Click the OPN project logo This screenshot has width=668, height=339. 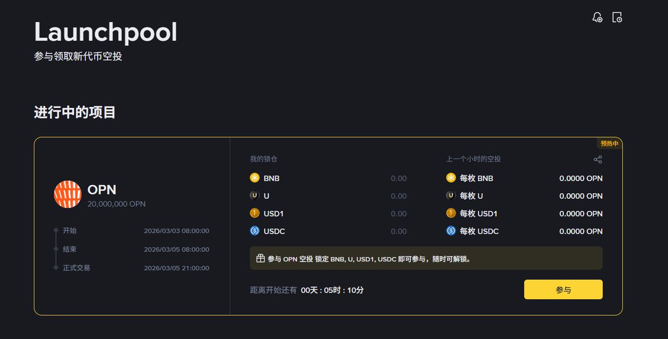click(67, 195)
